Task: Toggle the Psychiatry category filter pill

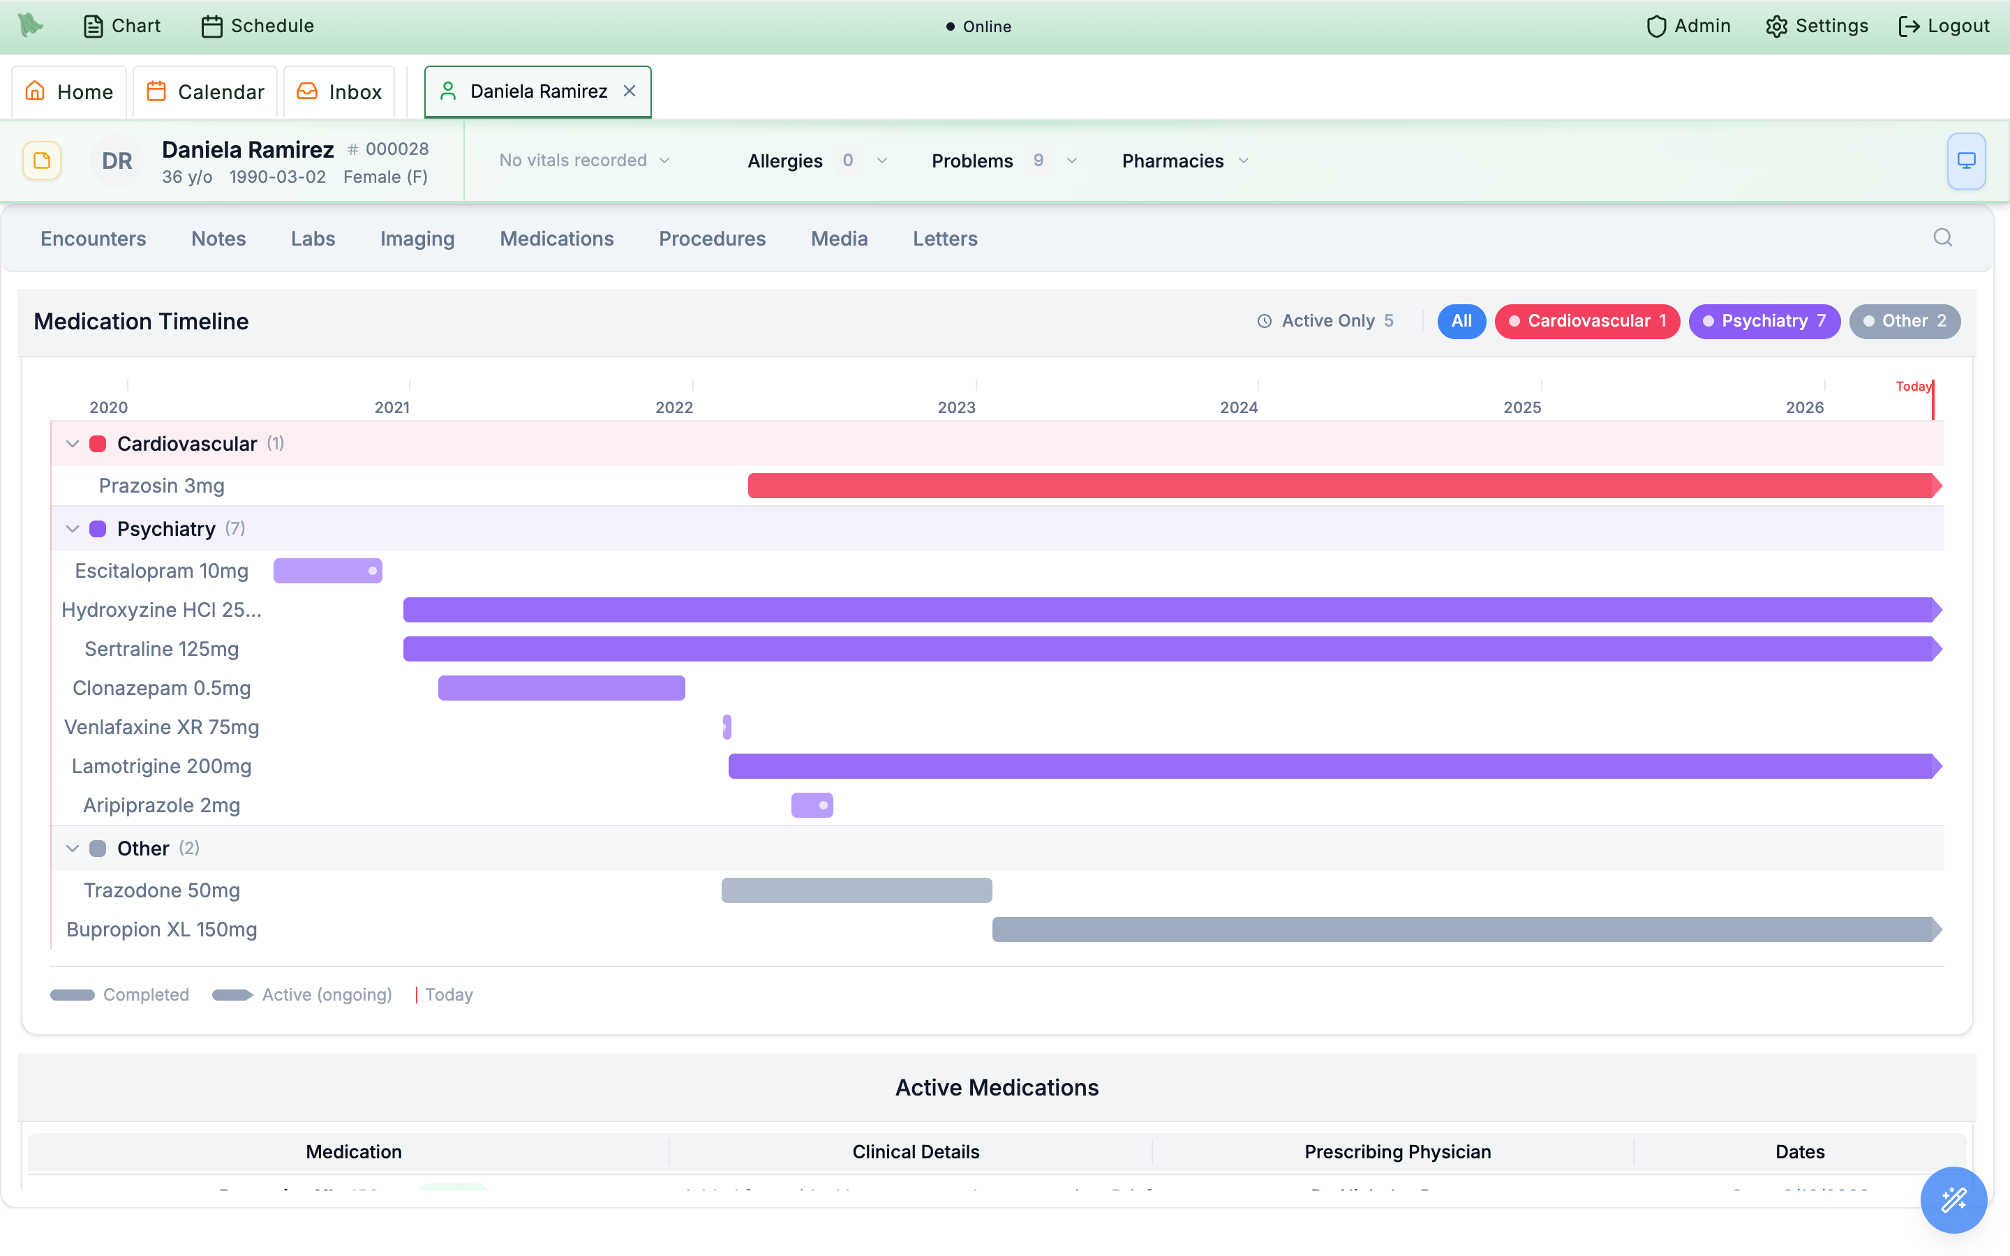Action: [1764, 321]
